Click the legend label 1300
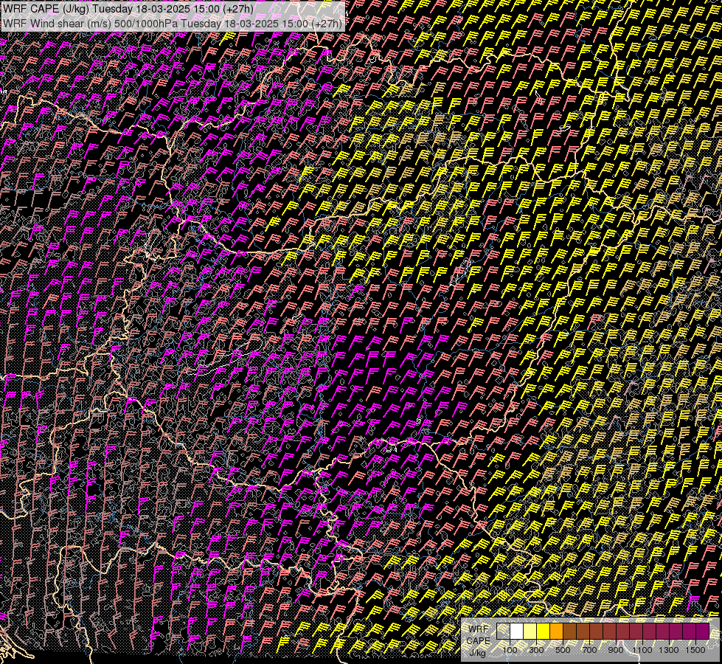 click(x=669, y=650)
